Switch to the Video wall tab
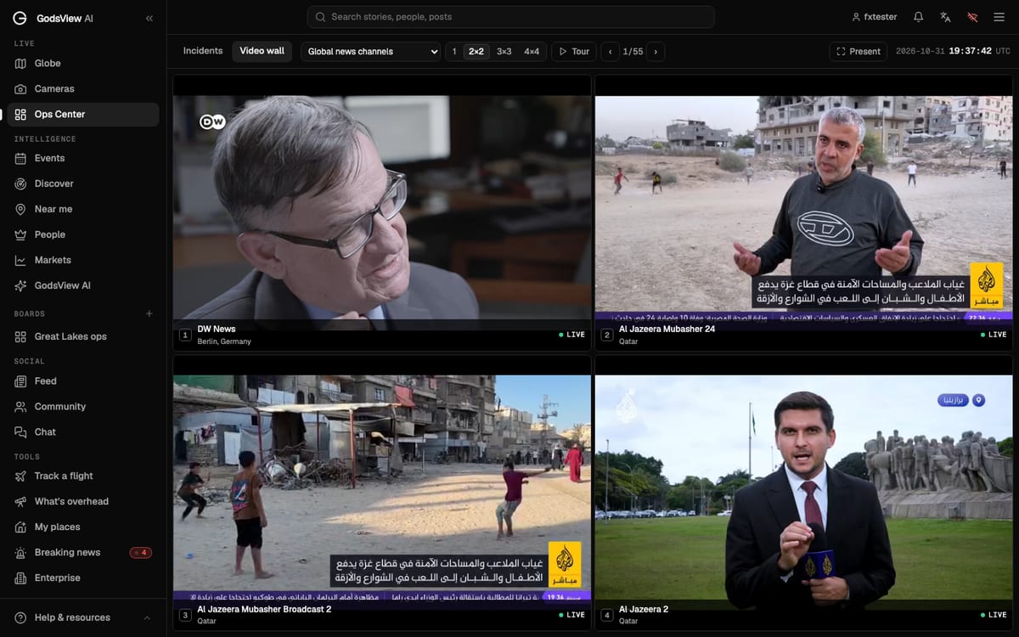1019x637 pixels. tap(262, 51)
